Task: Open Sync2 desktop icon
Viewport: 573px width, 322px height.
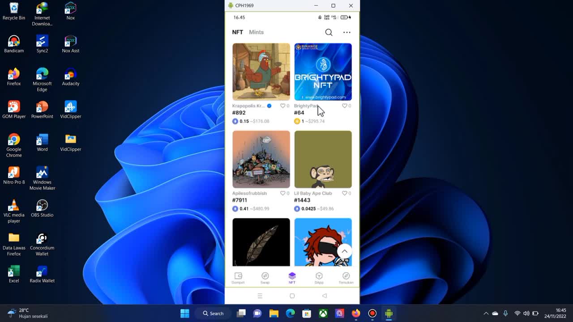Action: click(42, 44)
